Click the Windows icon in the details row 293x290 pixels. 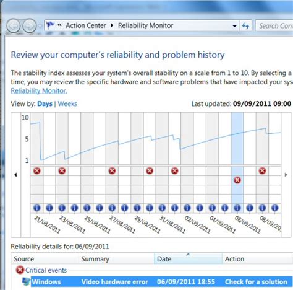click(26, 282)
